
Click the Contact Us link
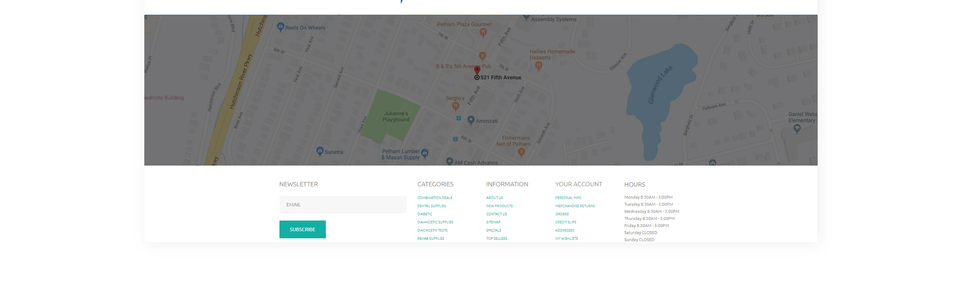click(x=496, y=214)
